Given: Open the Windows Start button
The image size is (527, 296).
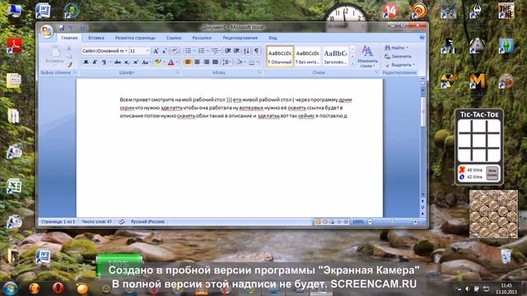Looking at the screenshot, I should point(10,289).
